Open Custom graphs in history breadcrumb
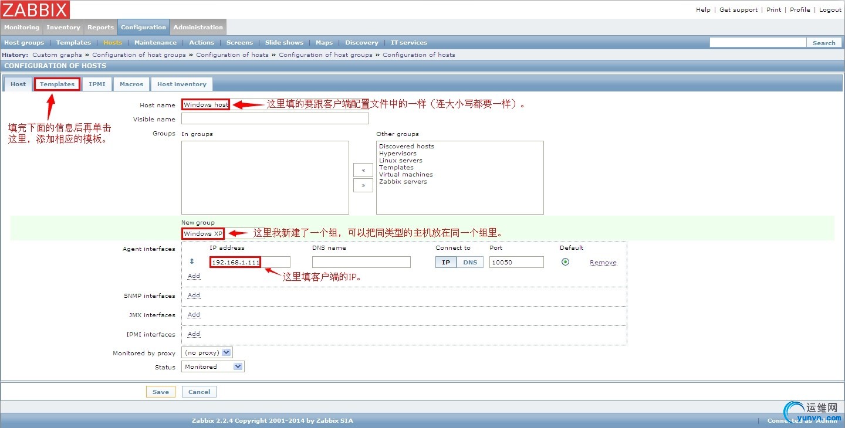Screen dimensions: 845x428 point(58,55)
